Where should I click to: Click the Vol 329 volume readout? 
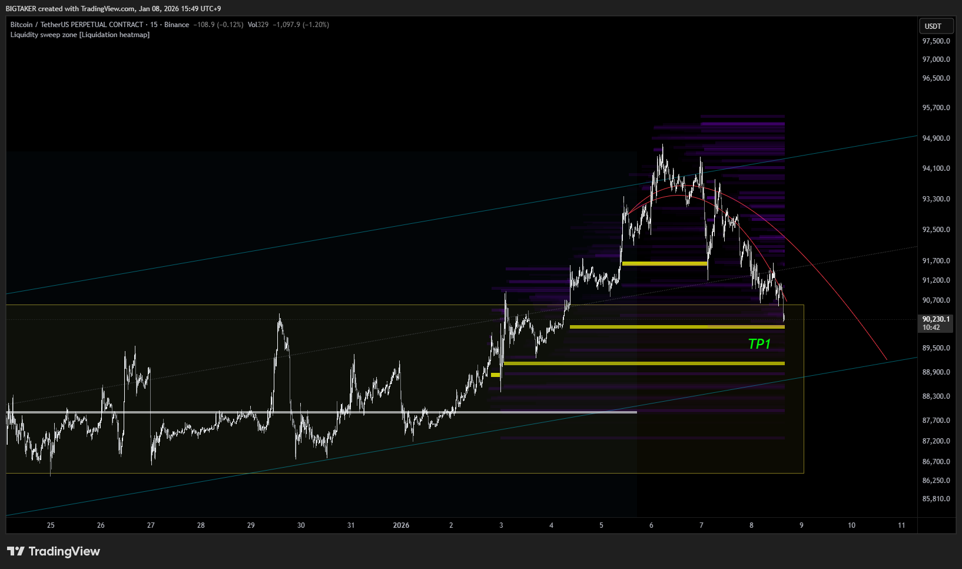[258, 25]
